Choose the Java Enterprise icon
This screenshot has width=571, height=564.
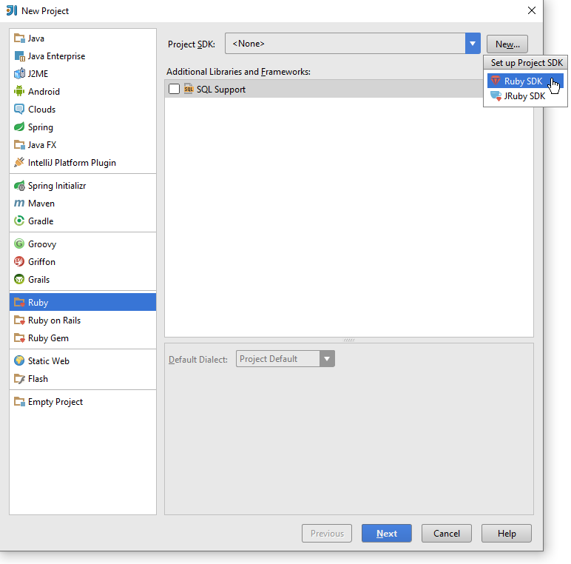click(x=19, y=56)
